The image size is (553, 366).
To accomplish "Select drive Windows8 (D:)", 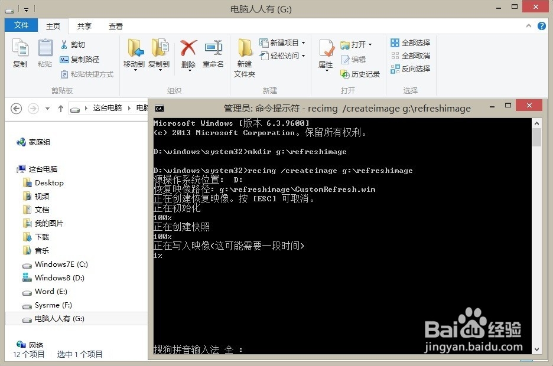I will click(x=53, y=278).
